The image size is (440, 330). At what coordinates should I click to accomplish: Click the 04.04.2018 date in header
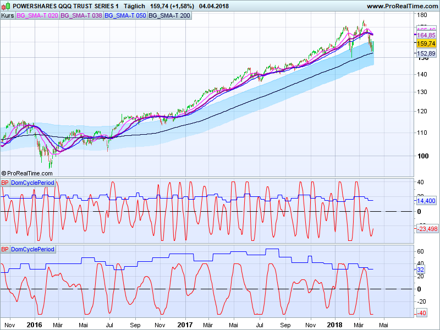214,6
